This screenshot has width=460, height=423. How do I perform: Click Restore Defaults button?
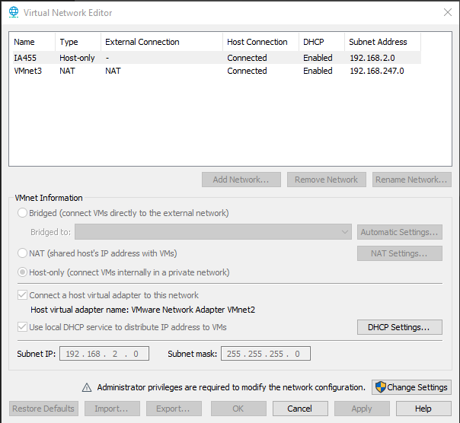[43, 409]
